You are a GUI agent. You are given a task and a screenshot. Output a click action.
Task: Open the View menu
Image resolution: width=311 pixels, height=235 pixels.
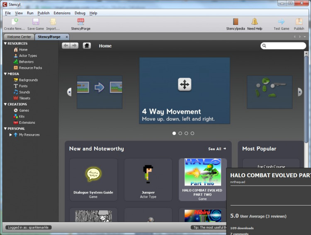click(x=19, y=13)
